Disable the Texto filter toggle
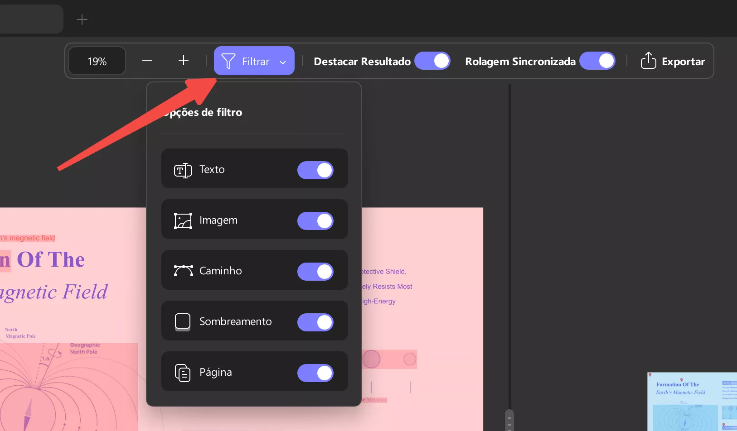The width and height of the screenshot is (737, 431). (x=315, y=170)
